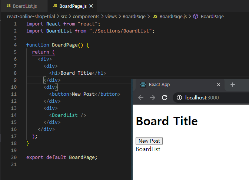Click line number 9 in gutter
The image size is (249, 180).
(15, 80)
